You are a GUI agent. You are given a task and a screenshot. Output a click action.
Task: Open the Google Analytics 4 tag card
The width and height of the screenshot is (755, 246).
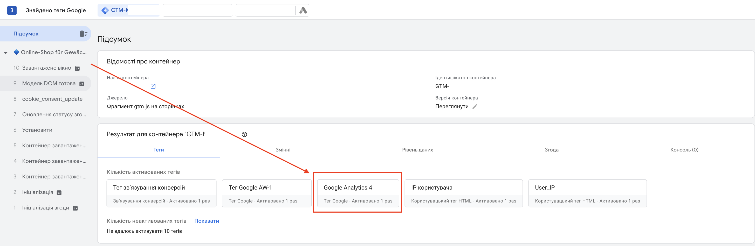[358, 193]
